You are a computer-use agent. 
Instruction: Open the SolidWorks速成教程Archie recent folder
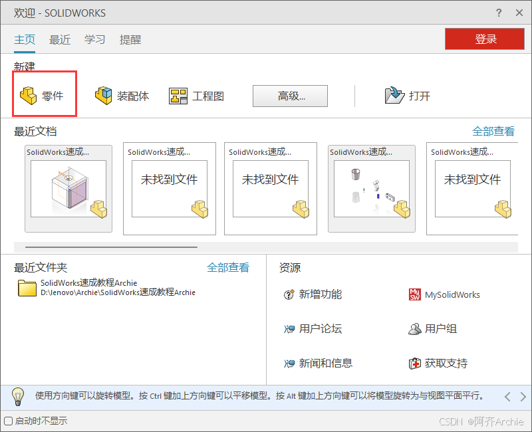pos(106,288)
